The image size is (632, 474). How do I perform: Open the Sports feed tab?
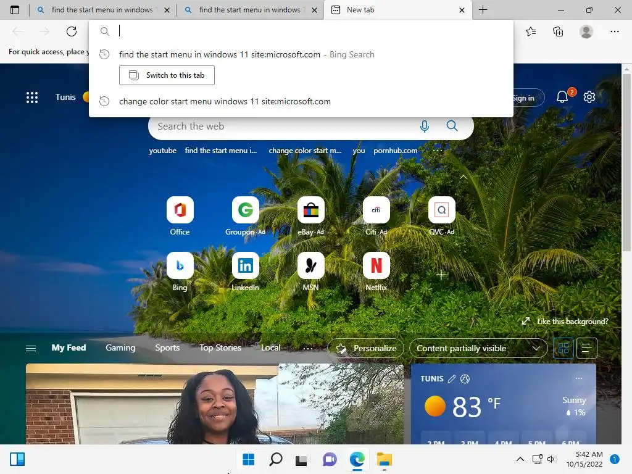click(167, 347)
